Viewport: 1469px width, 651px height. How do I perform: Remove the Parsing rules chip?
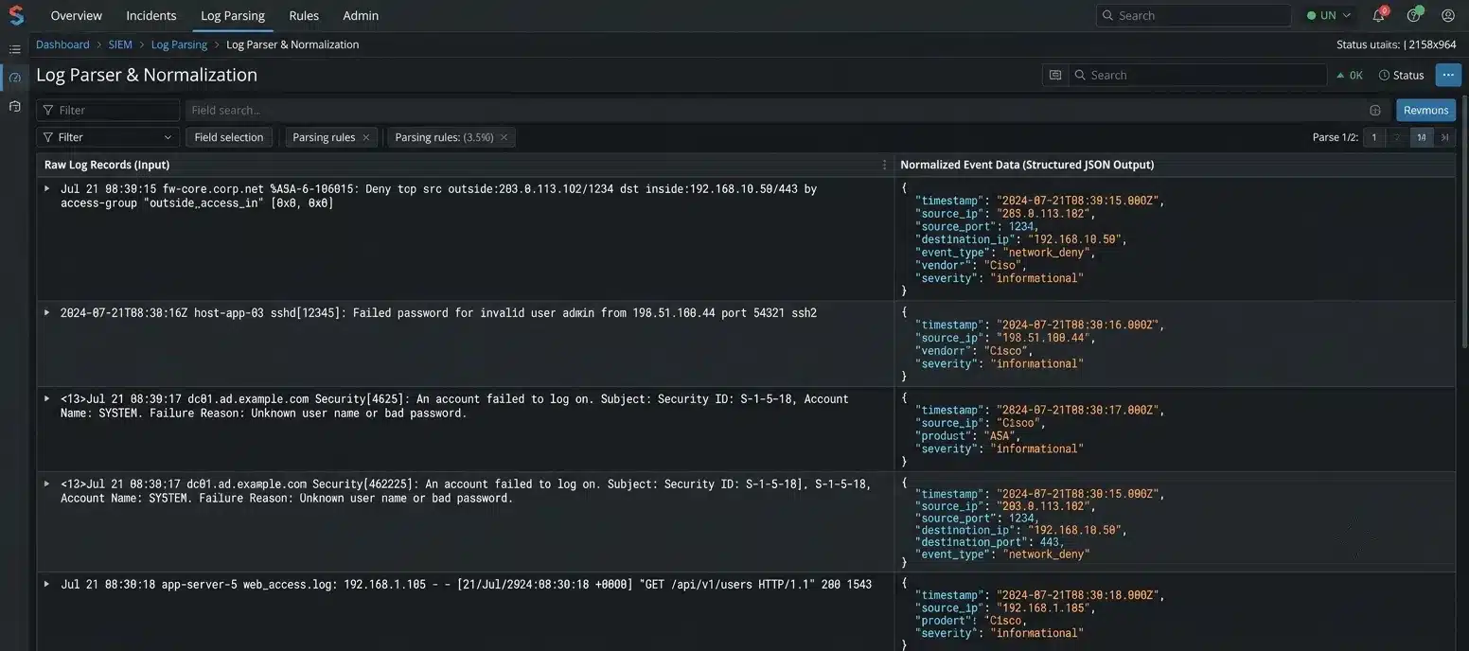click(x=366, y=137)
